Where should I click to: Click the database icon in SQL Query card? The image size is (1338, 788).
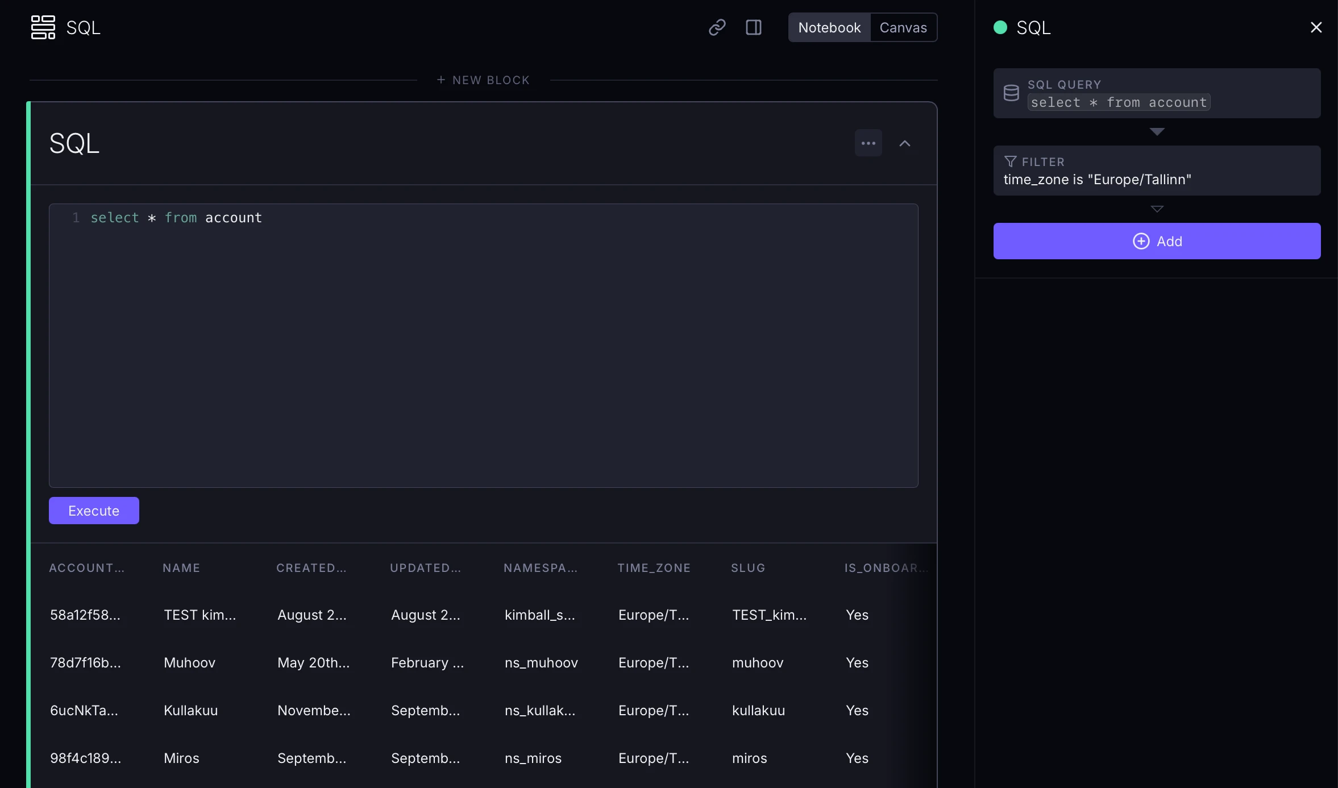coord(1011,93)
